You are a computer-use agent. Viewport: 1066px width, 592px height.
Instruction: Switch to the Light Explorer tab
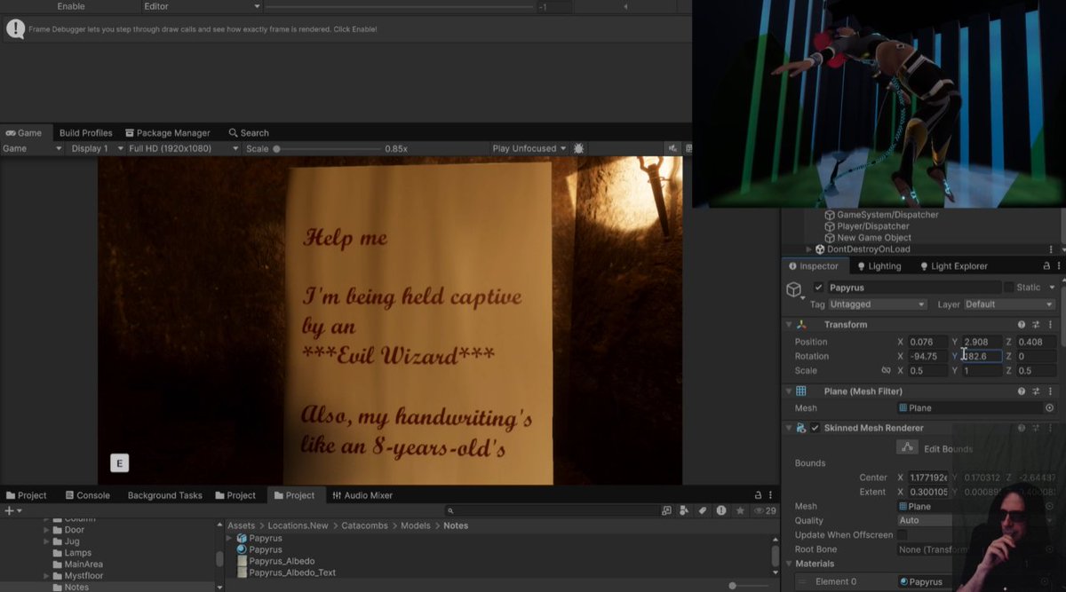(952, 266)
